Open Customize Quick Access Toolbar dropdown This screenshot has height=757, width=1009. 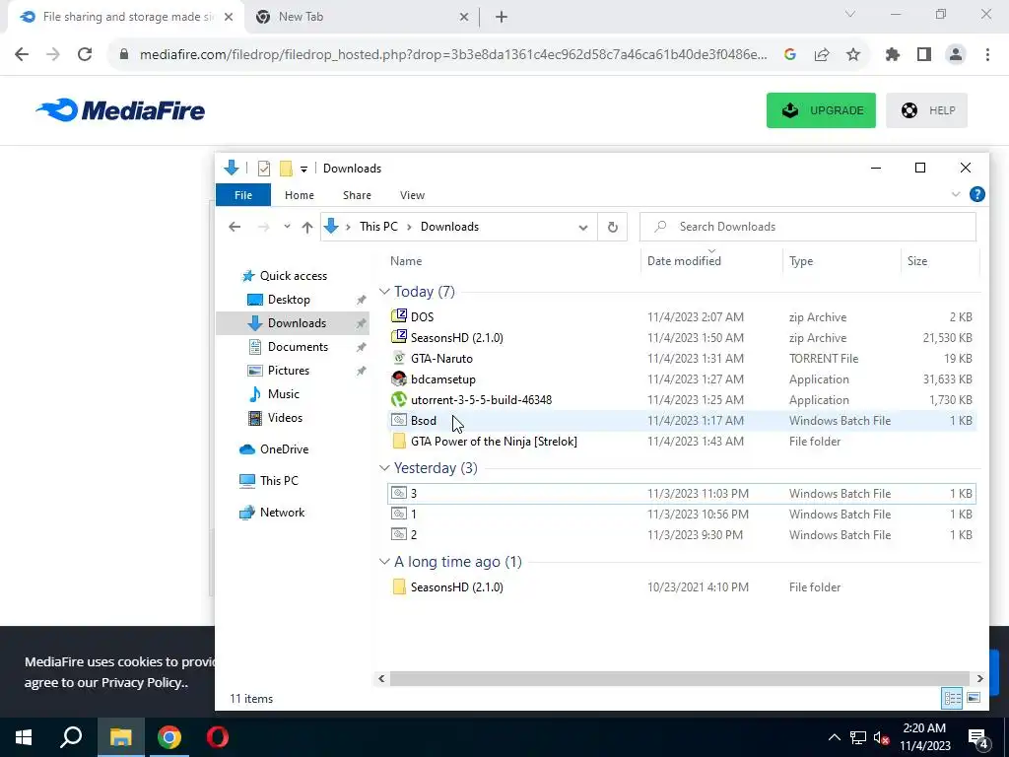(x=303, y=170)
